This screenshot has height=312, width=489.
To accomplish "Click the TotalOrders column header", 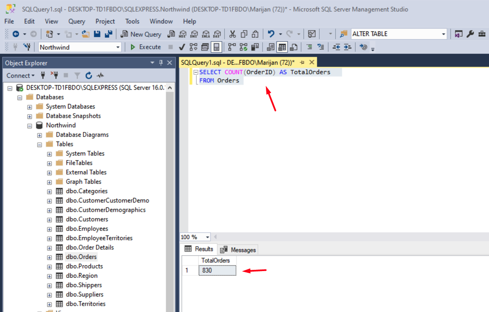I will (217, 260).
